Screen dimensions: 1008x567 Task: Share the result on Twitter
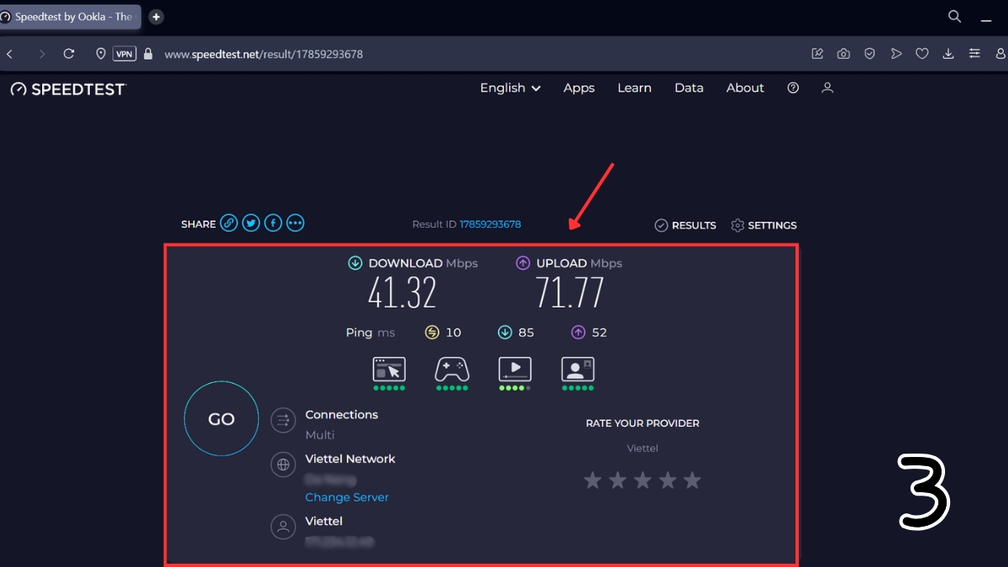pos(250,223)
